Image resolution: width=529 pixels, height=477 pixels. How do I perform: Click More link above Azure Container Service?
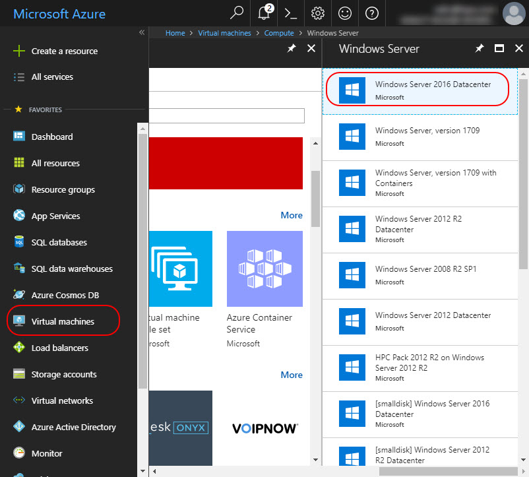click(292, 215)
